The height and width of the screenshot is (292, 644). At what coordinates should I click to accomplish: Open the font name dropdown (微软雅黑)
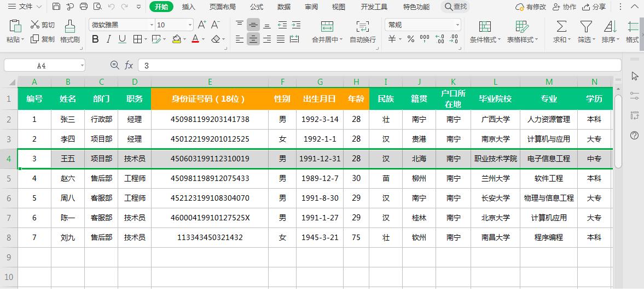click(x=152, y=25)
